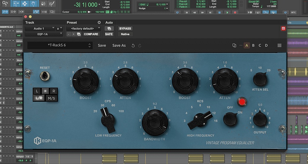Click the low-frequency BOOST knob
Image resolution: width=308 pixels, height=164 pixels.
coord(85,81)
